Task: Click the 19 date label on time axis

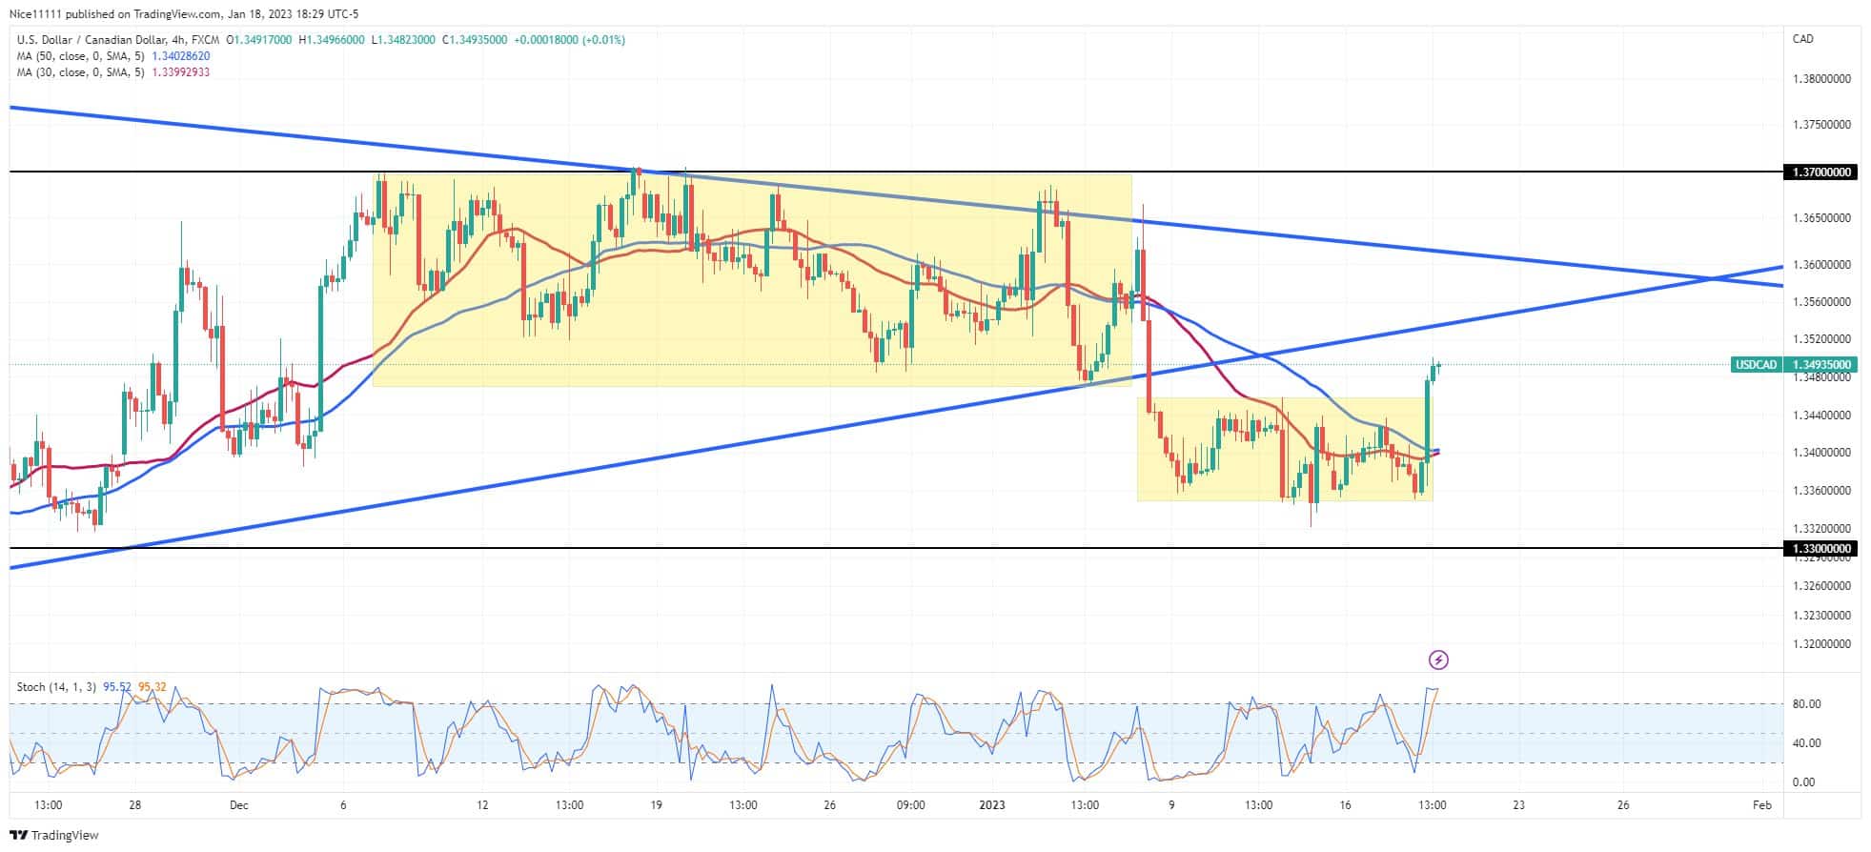Action: (x=656, y=805)
